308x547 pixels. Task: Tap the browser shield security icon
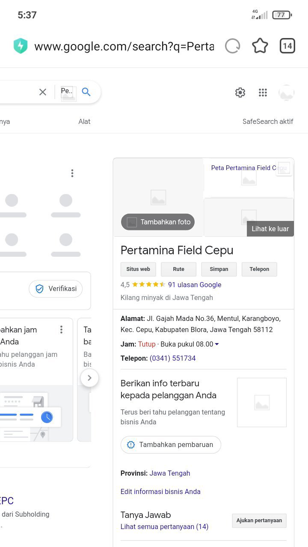[20, 46]
